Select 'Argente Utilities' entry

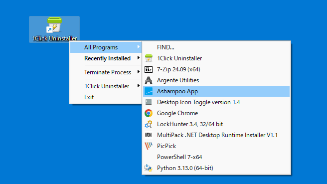(216, 80)
